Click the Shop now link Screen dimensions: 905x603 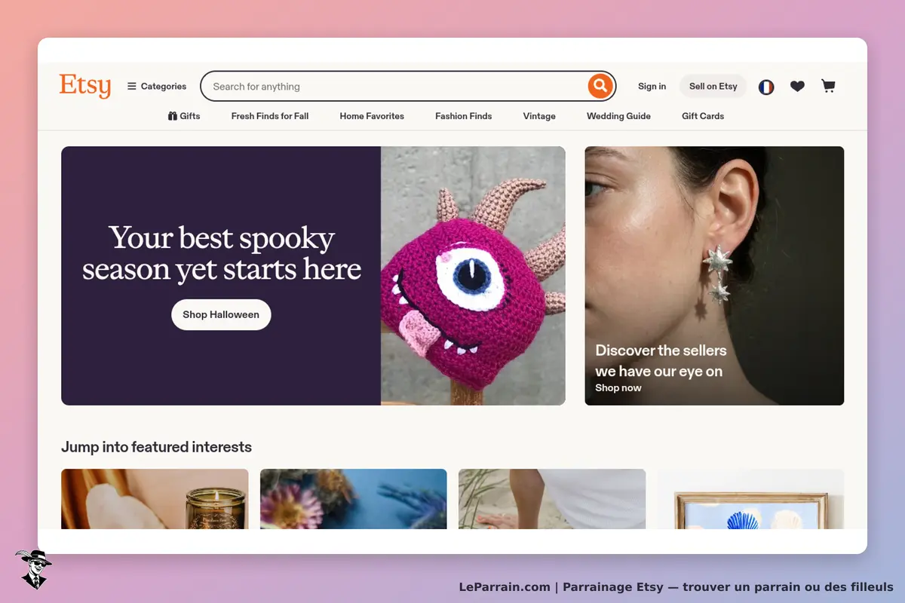point(618,388)
